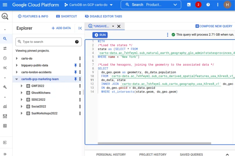The image size is (235, 156).
Task: Expand the SDSC2022 dataset
Action: 22,100
